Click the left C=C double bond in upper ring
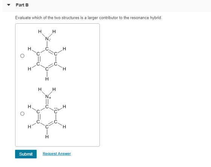 39,59
